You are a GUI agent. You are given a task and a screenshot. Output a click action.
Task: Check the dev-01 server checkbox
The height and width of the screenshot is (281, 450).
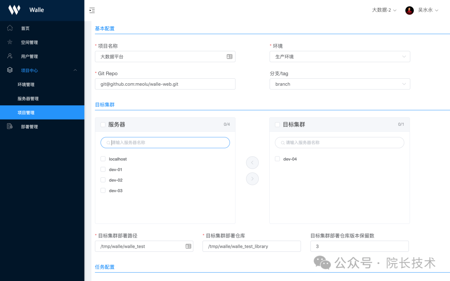click(x=103, y=169)
